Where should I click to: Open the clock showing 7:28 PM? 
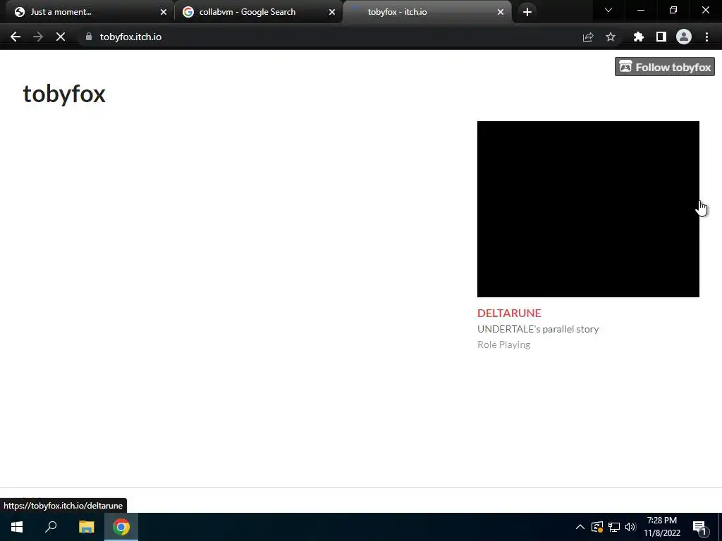(662, 527)
